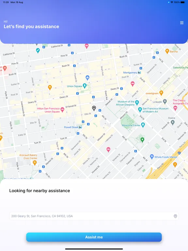The width and height of the screenshot is (188, 251).
Task: Tap the teal marker near California St
Action: (38, 51)
